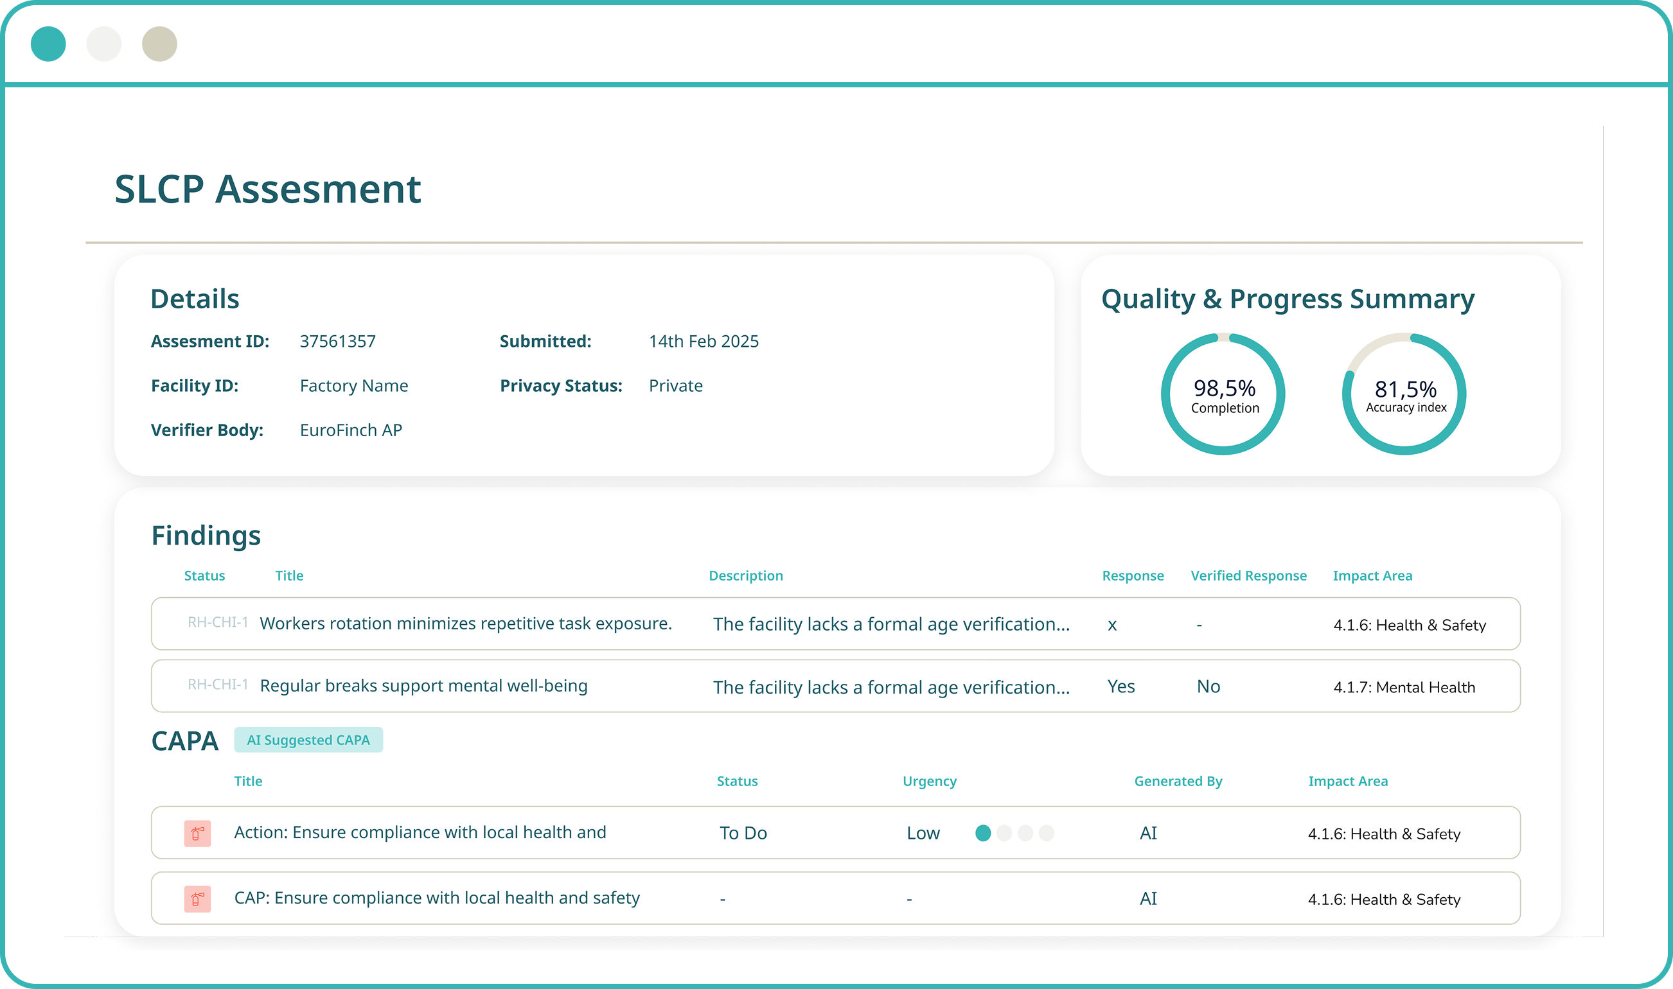Click description text in Workers rotation row
Image resolution: width=1673 pixels, height=989 pixels.
click(891, 624)
